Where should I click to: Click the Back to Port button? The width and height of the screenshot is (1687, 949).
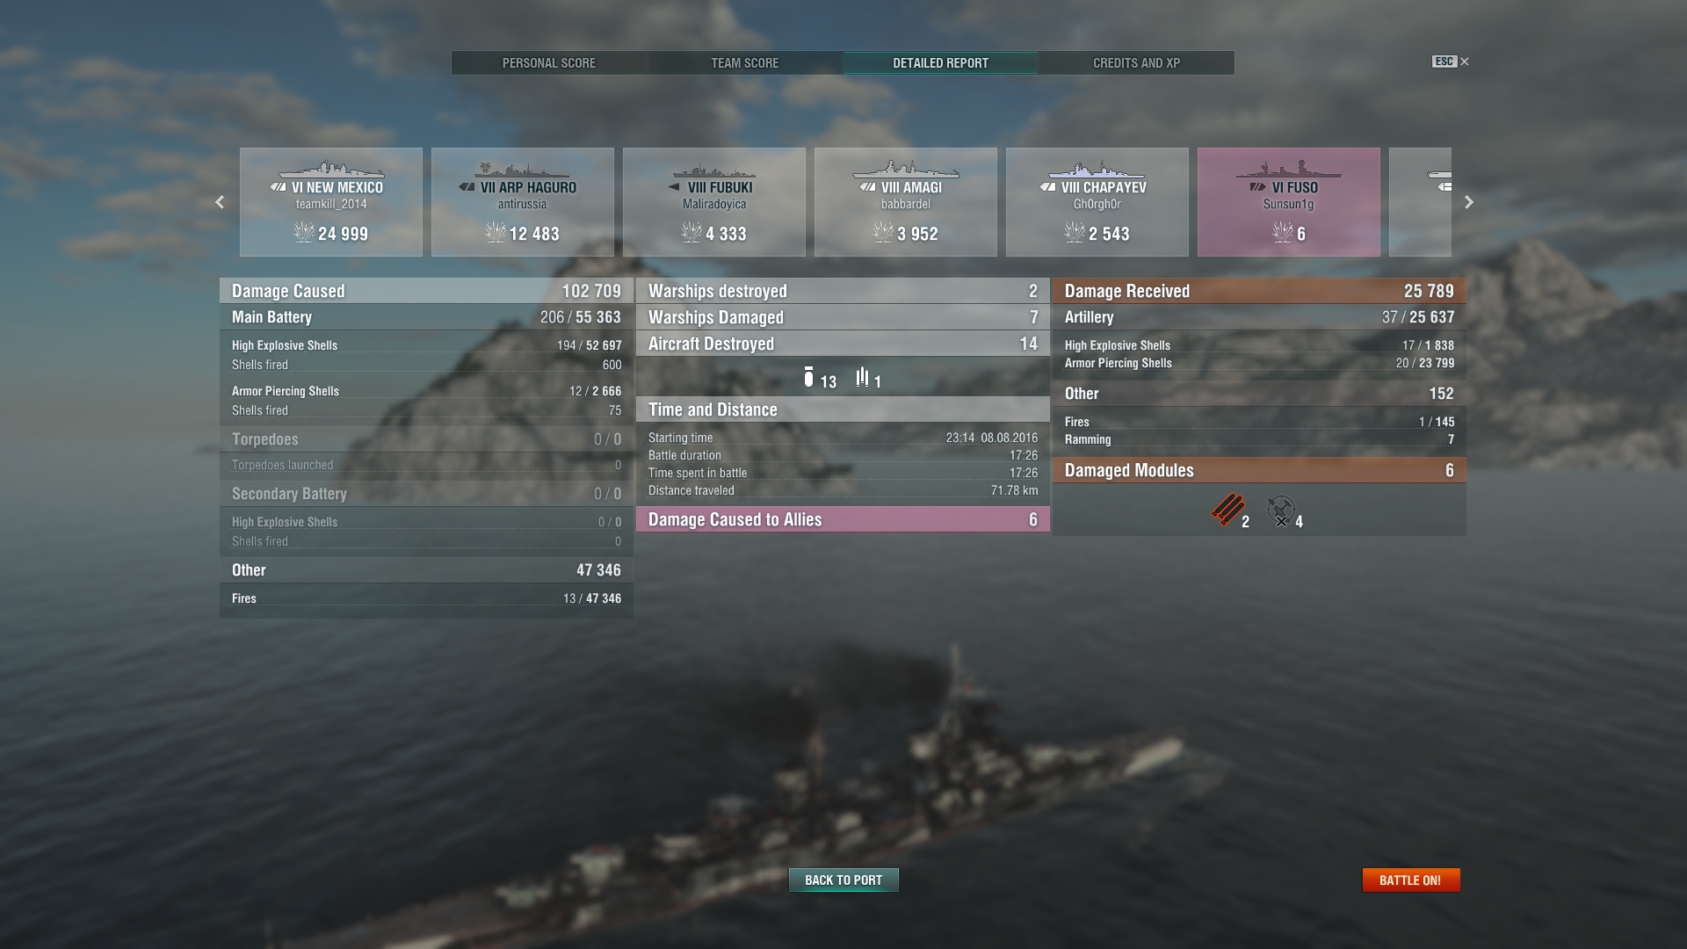click(843, 880)
